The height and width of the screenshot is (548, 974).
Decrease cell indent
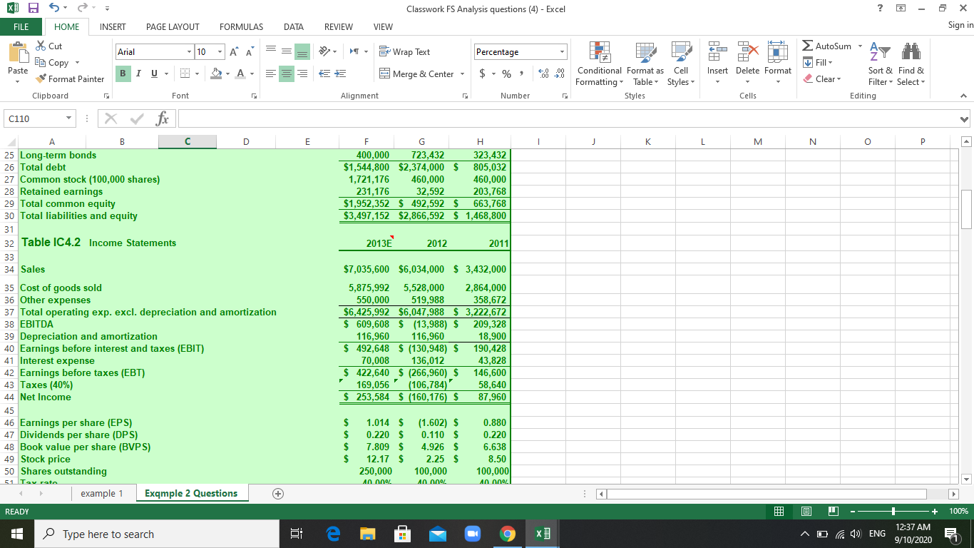pos(325,74)
